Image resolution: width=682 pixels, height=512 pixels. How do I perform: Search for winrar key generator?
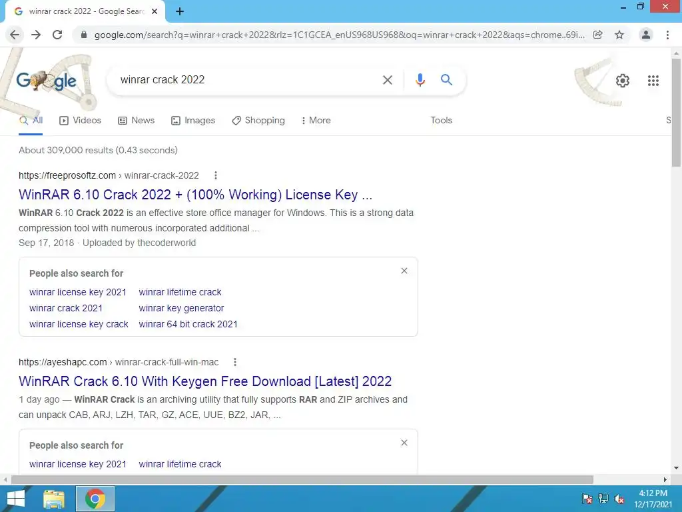coord(181,308)
